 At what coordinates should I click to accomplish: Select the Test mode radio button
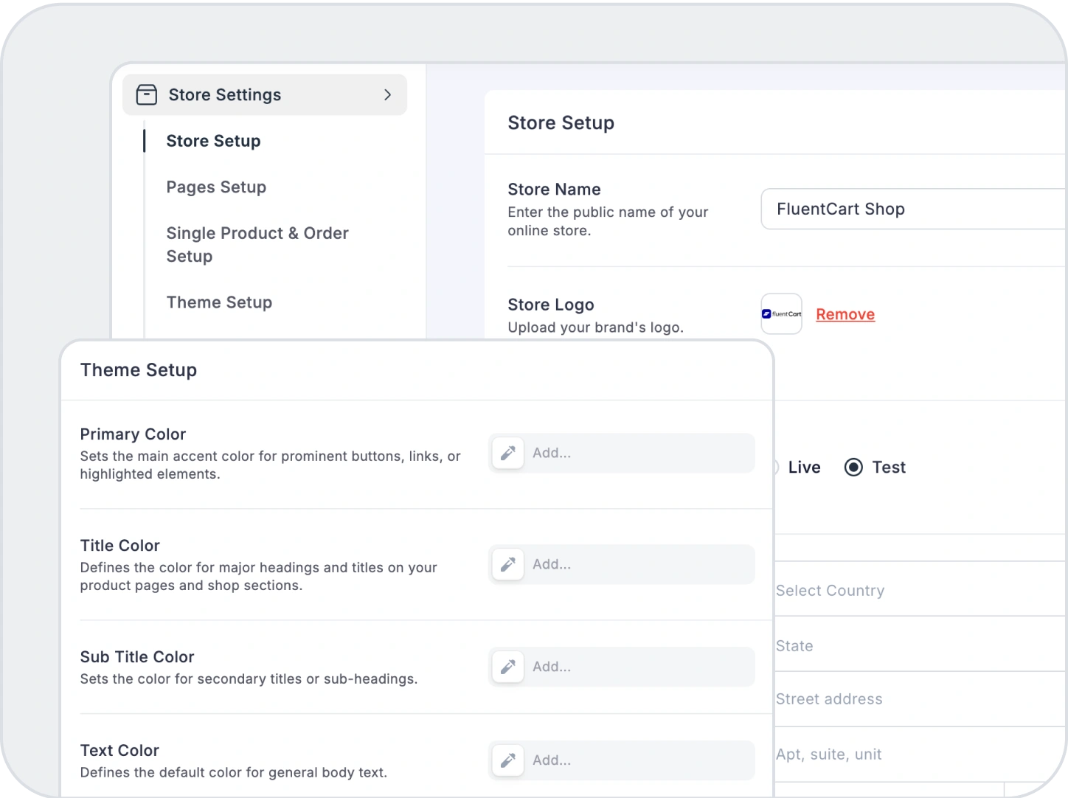853,467
